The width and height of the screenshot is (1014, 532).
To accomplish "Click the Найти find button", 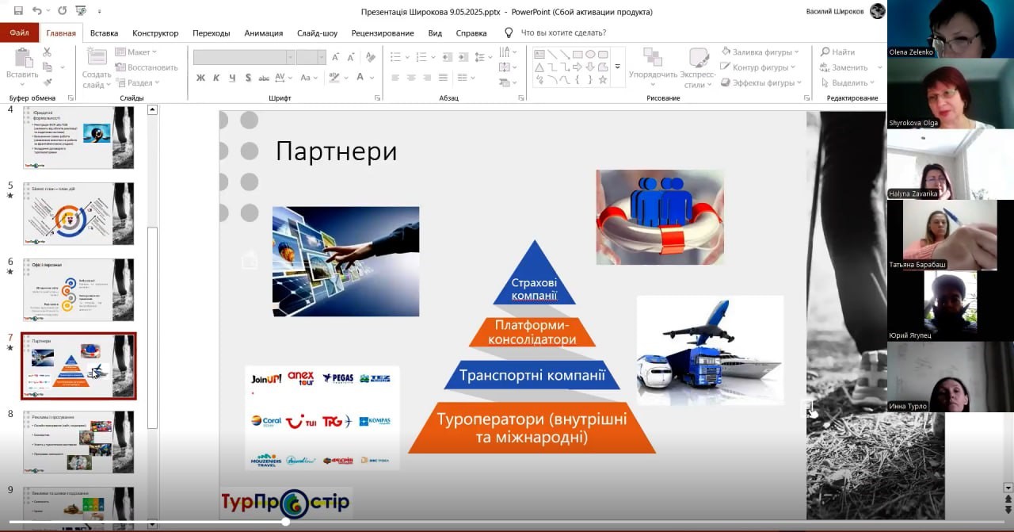I will 837,52.
